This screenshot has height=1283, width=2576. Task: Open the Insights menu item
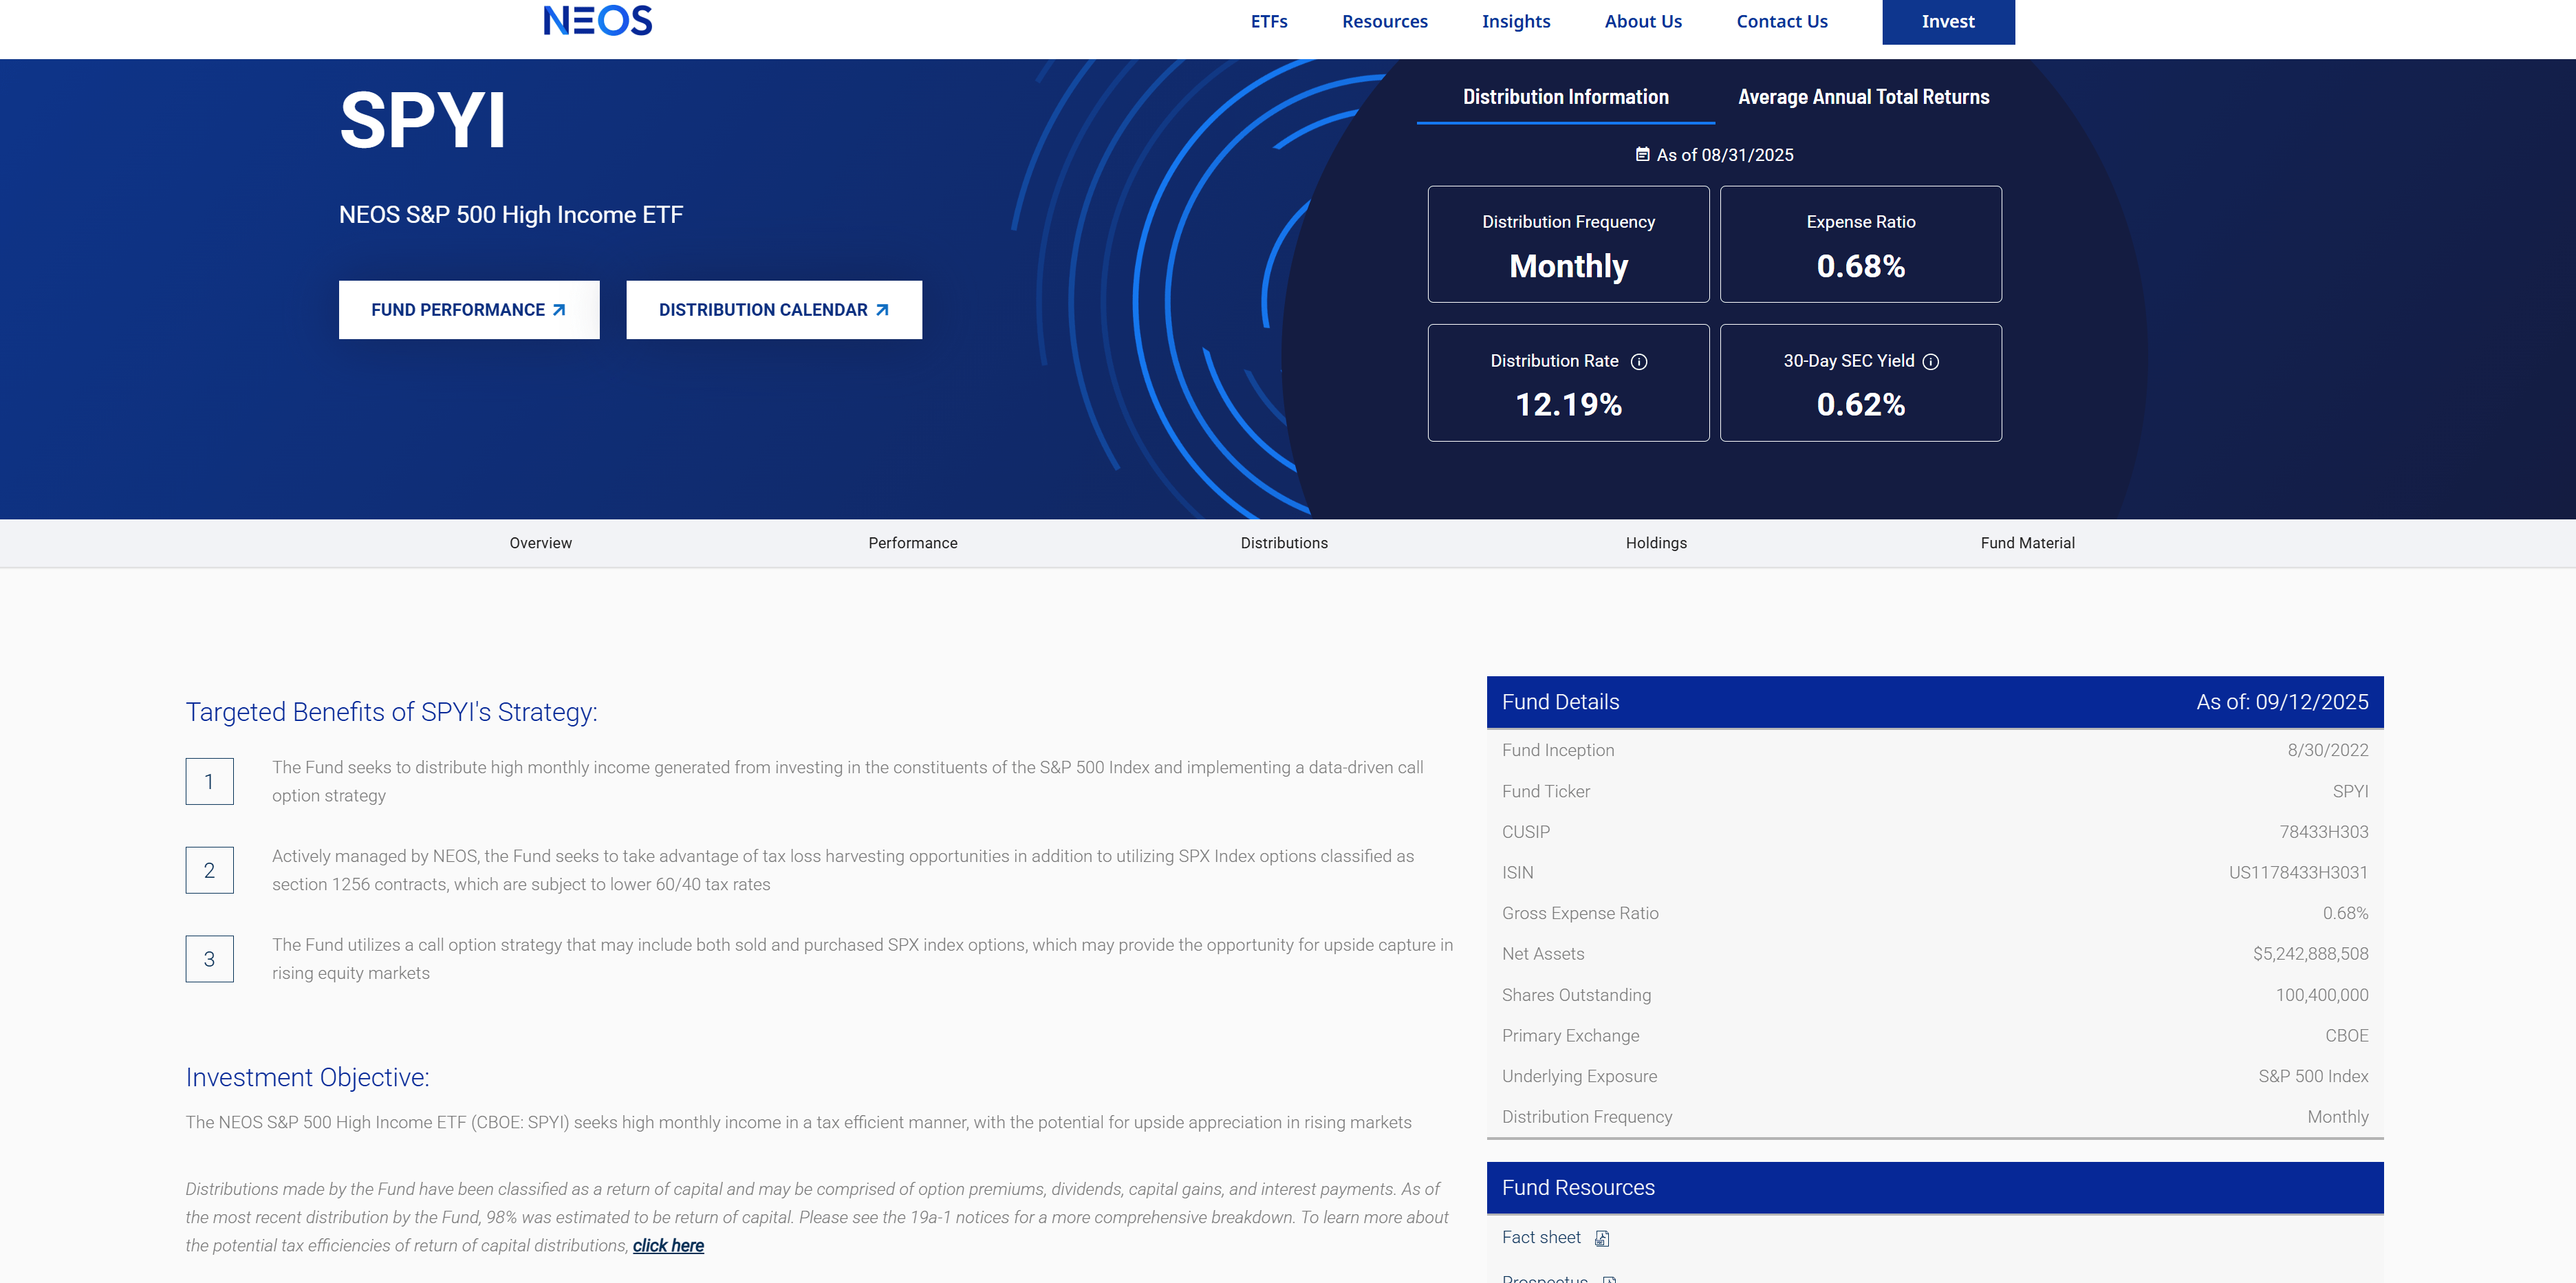point(1515,22)
